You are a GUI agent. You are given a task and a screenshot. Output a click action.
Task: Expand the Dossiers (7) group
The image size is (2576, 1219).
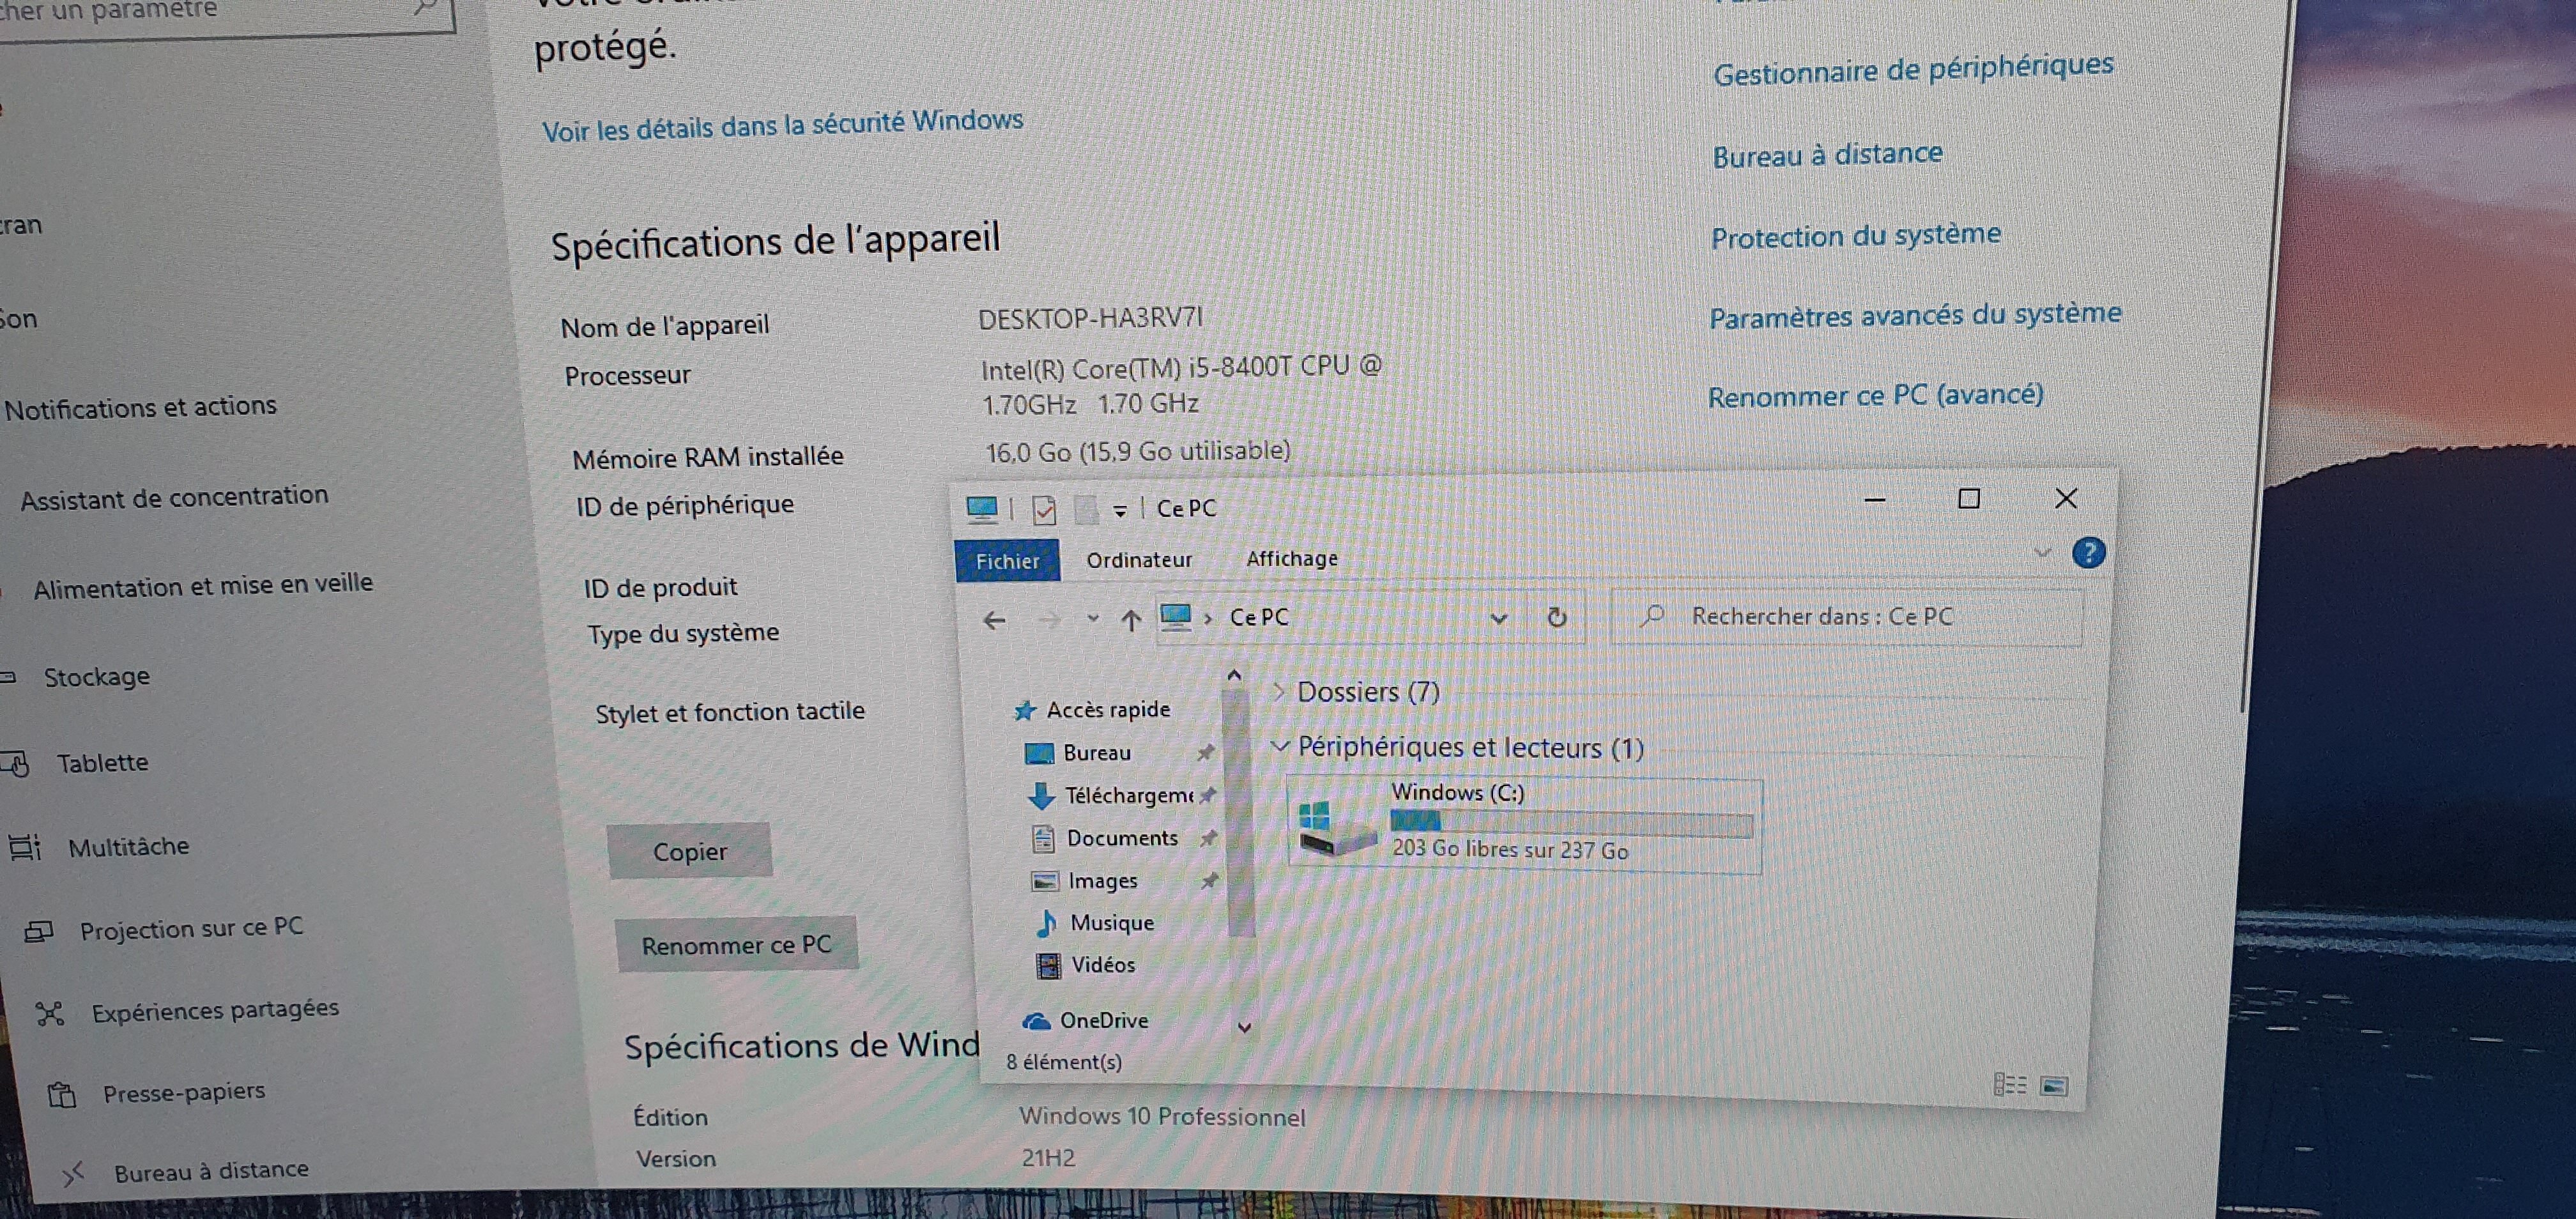(1278, 691)
